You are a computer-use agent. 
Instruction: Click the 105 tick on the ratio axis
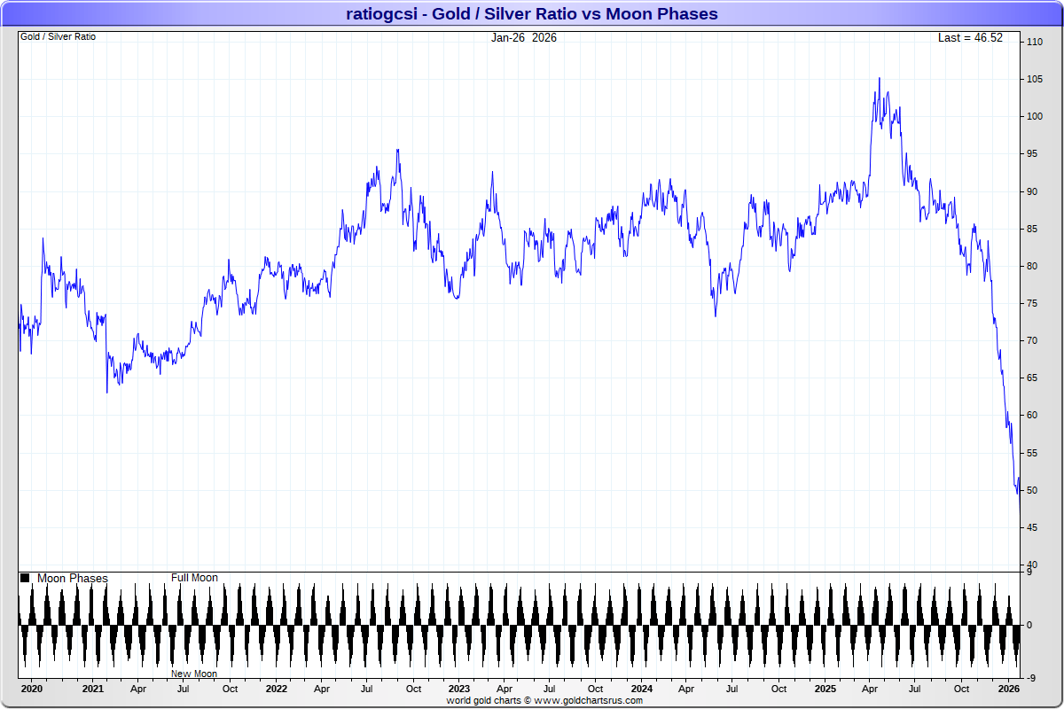(1034, 79)
